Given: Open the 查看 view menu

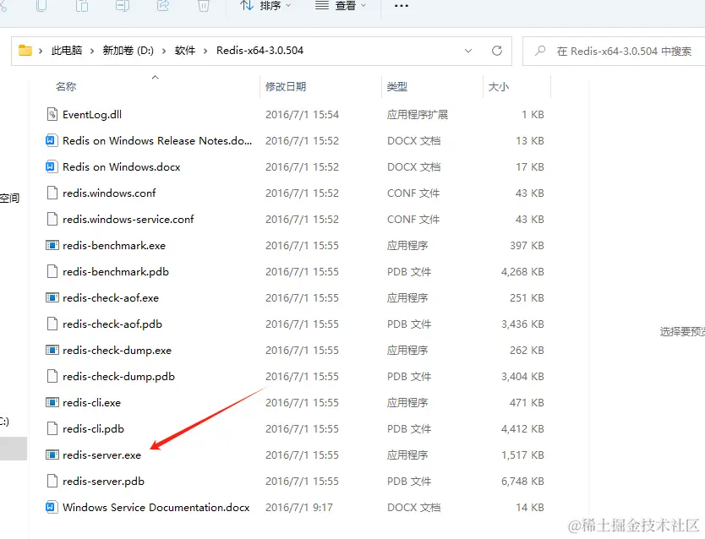Looking at the screenshot, I should tap(341, 5).
